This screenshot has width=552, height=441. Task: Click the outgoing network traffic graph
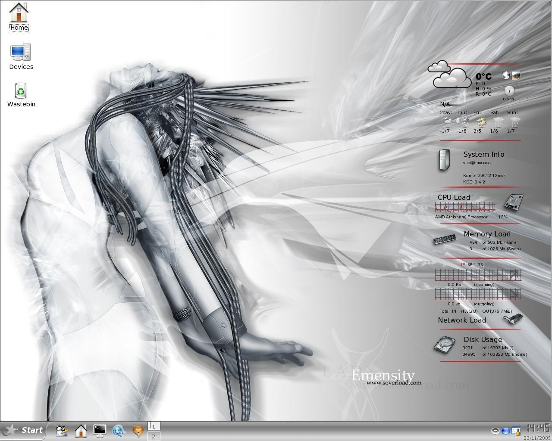(x=478, y=295)
